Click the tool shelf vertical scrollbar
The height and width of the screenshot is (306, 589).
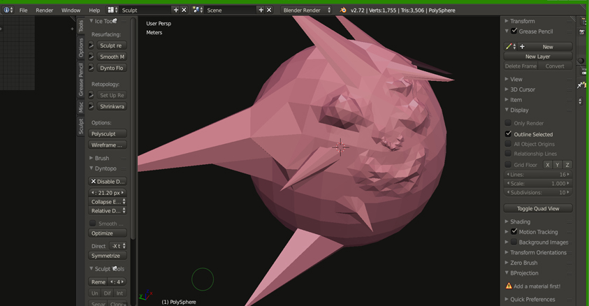point(133,128)
